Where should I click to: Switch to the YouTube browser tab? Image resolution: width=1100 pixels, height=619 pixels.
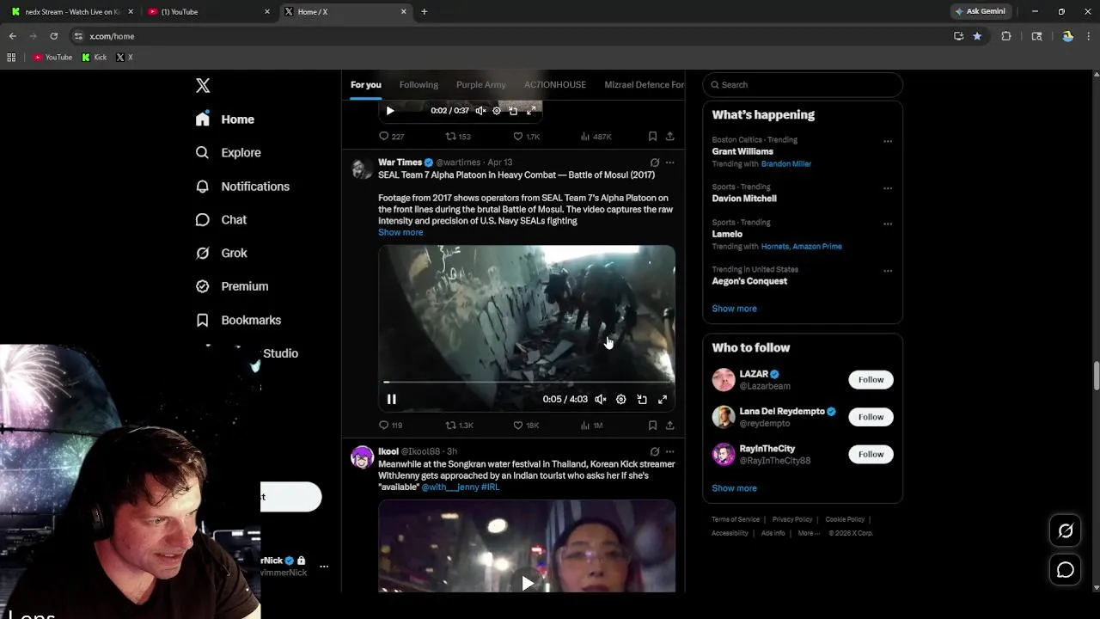point(206,11)
